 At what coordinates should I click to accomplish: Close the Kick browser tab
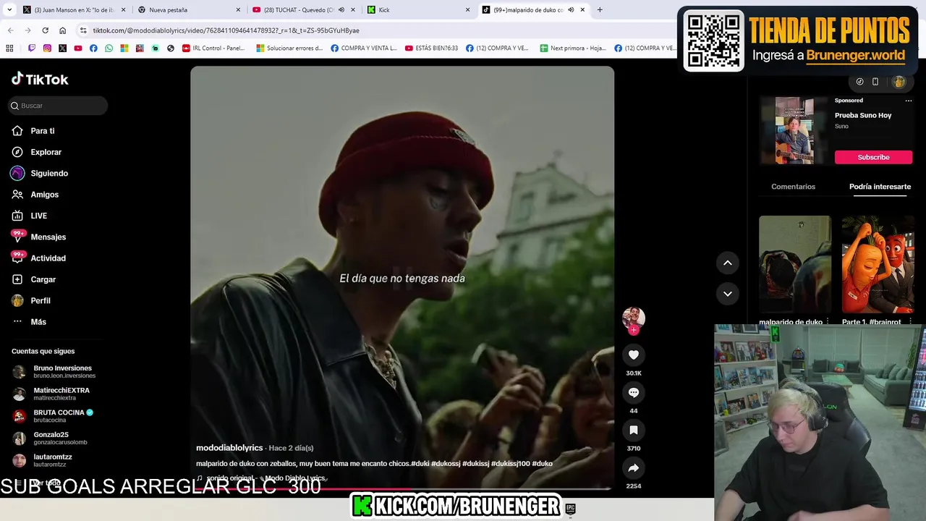[x=467, y=10]
